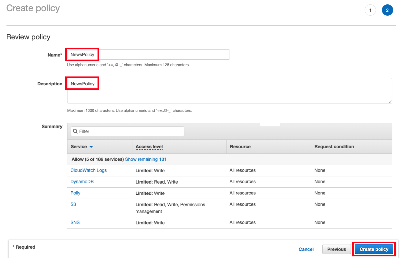Click 'All resources' in Polly row
The height and width of the screenshot is (259, 401).
click(x=242, y=193)
